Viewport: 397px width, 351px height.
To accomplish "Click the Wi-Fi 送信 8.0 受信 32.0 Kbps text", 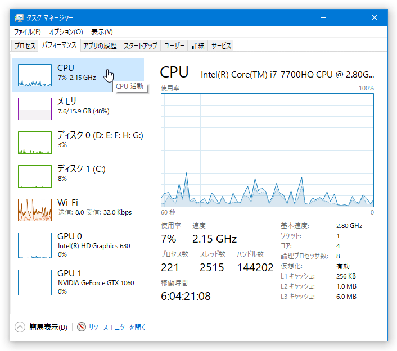I will [94, 212].
